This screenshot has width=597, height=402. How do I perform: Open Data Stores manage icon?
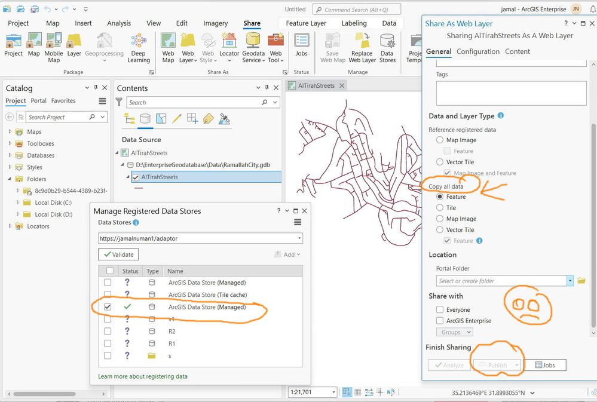pos(387,41)
